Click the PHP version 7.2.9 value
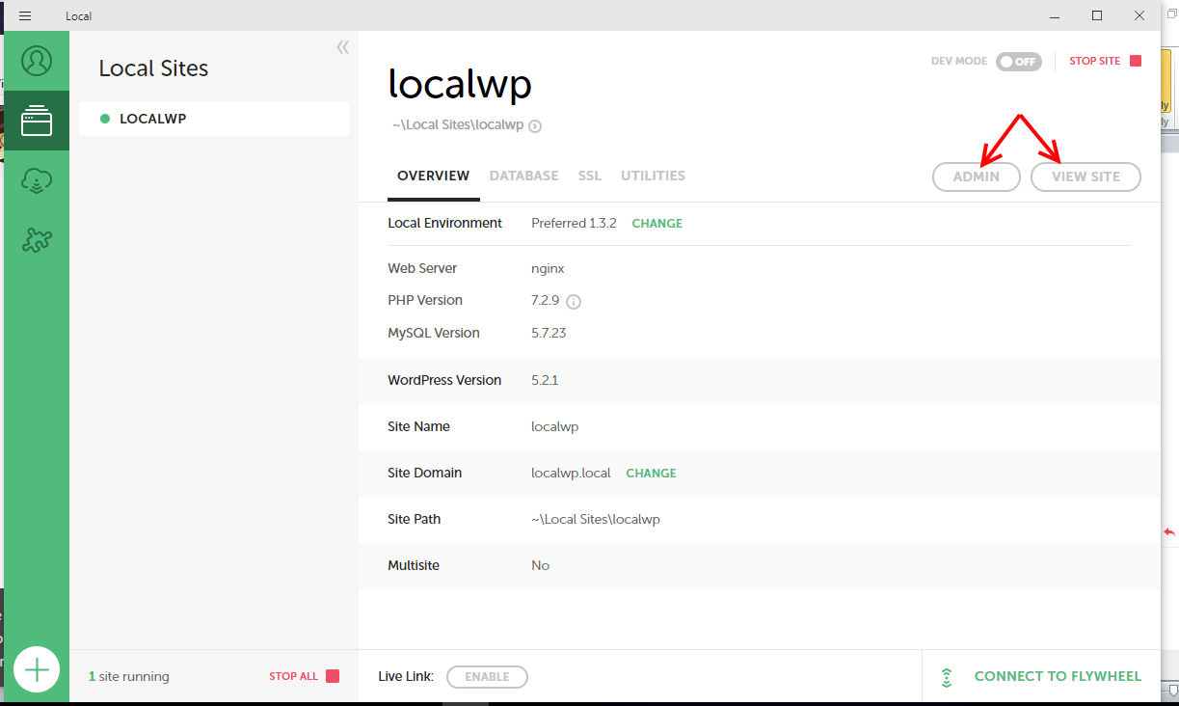The height and width of the screenshot is (706, 1179). pos(545,301)
